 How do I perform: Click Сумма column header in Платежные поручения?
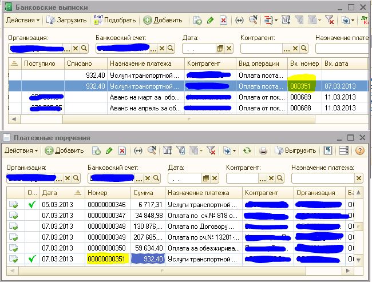pos(148,193)
